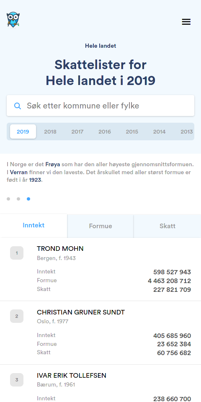The image size is (201, 402).
Task: Click the owl logo icon
Action: (x=13, y=20)
